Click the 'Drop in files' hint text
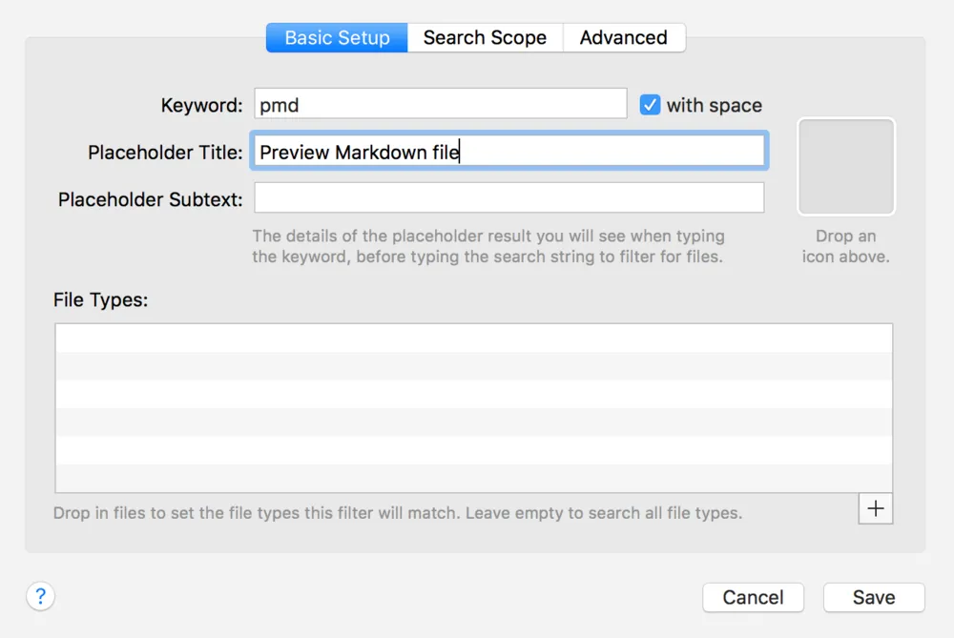Image resolution: width=954 pixels, height=638 pixels. tap(397, 513)
